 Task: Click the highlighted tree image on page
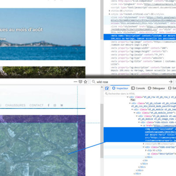coord(39,149)
